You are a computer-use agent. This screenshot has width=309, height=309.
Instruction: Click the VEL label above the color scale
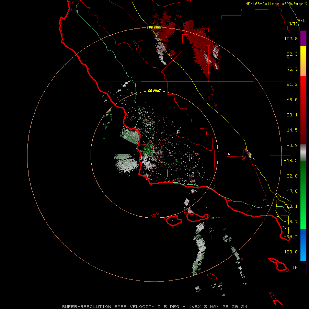(301, 21)
